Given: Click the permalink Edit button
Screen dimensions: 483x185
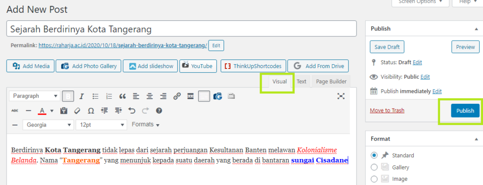Looking at the screenshot, I should click(216, 45).
